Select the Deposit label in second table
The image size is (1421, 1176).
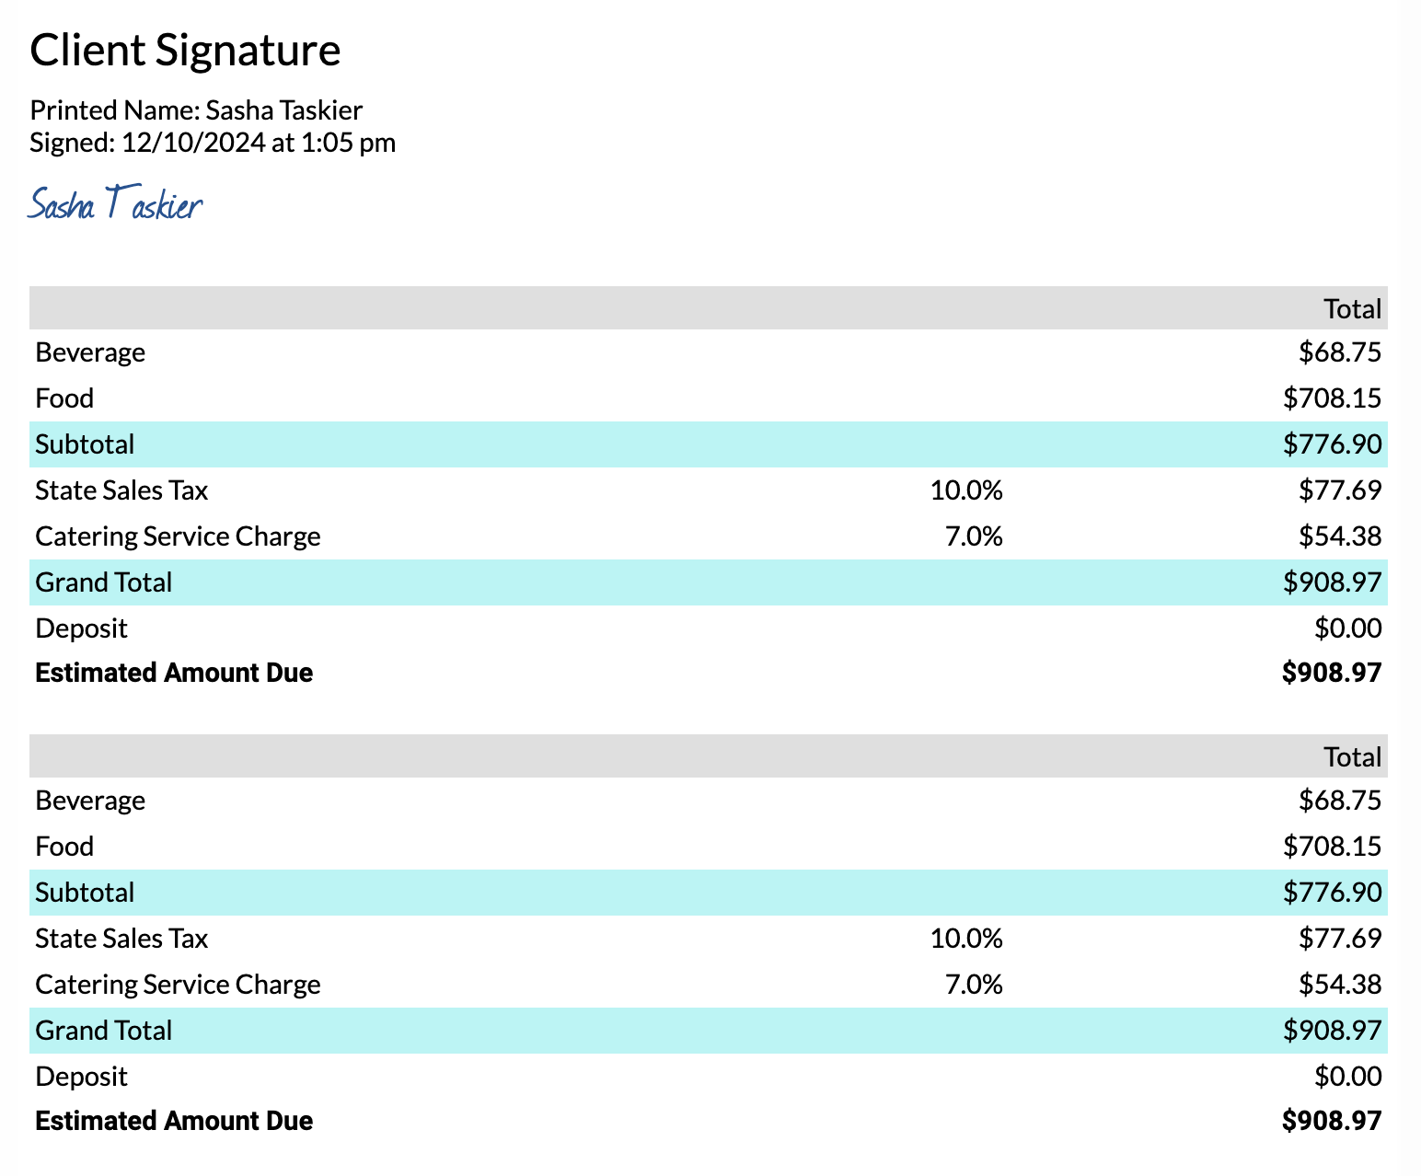pyautogui.click(x=81, y=1077)
